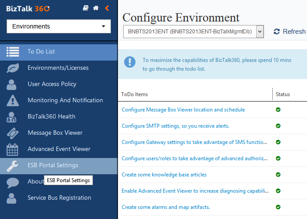
Task: Click the BizTalk360 Health doctor icon
Action: click(13, 116)
